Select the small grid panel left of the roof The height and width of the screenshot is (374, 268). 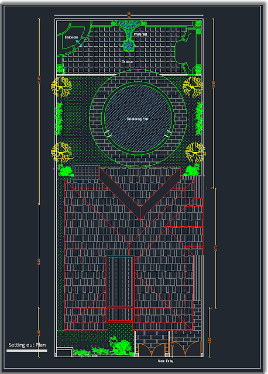point(87,171)
